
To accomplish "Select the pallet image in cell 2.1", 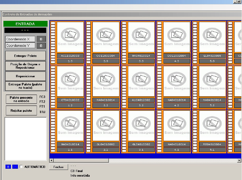I will [106, 125].
